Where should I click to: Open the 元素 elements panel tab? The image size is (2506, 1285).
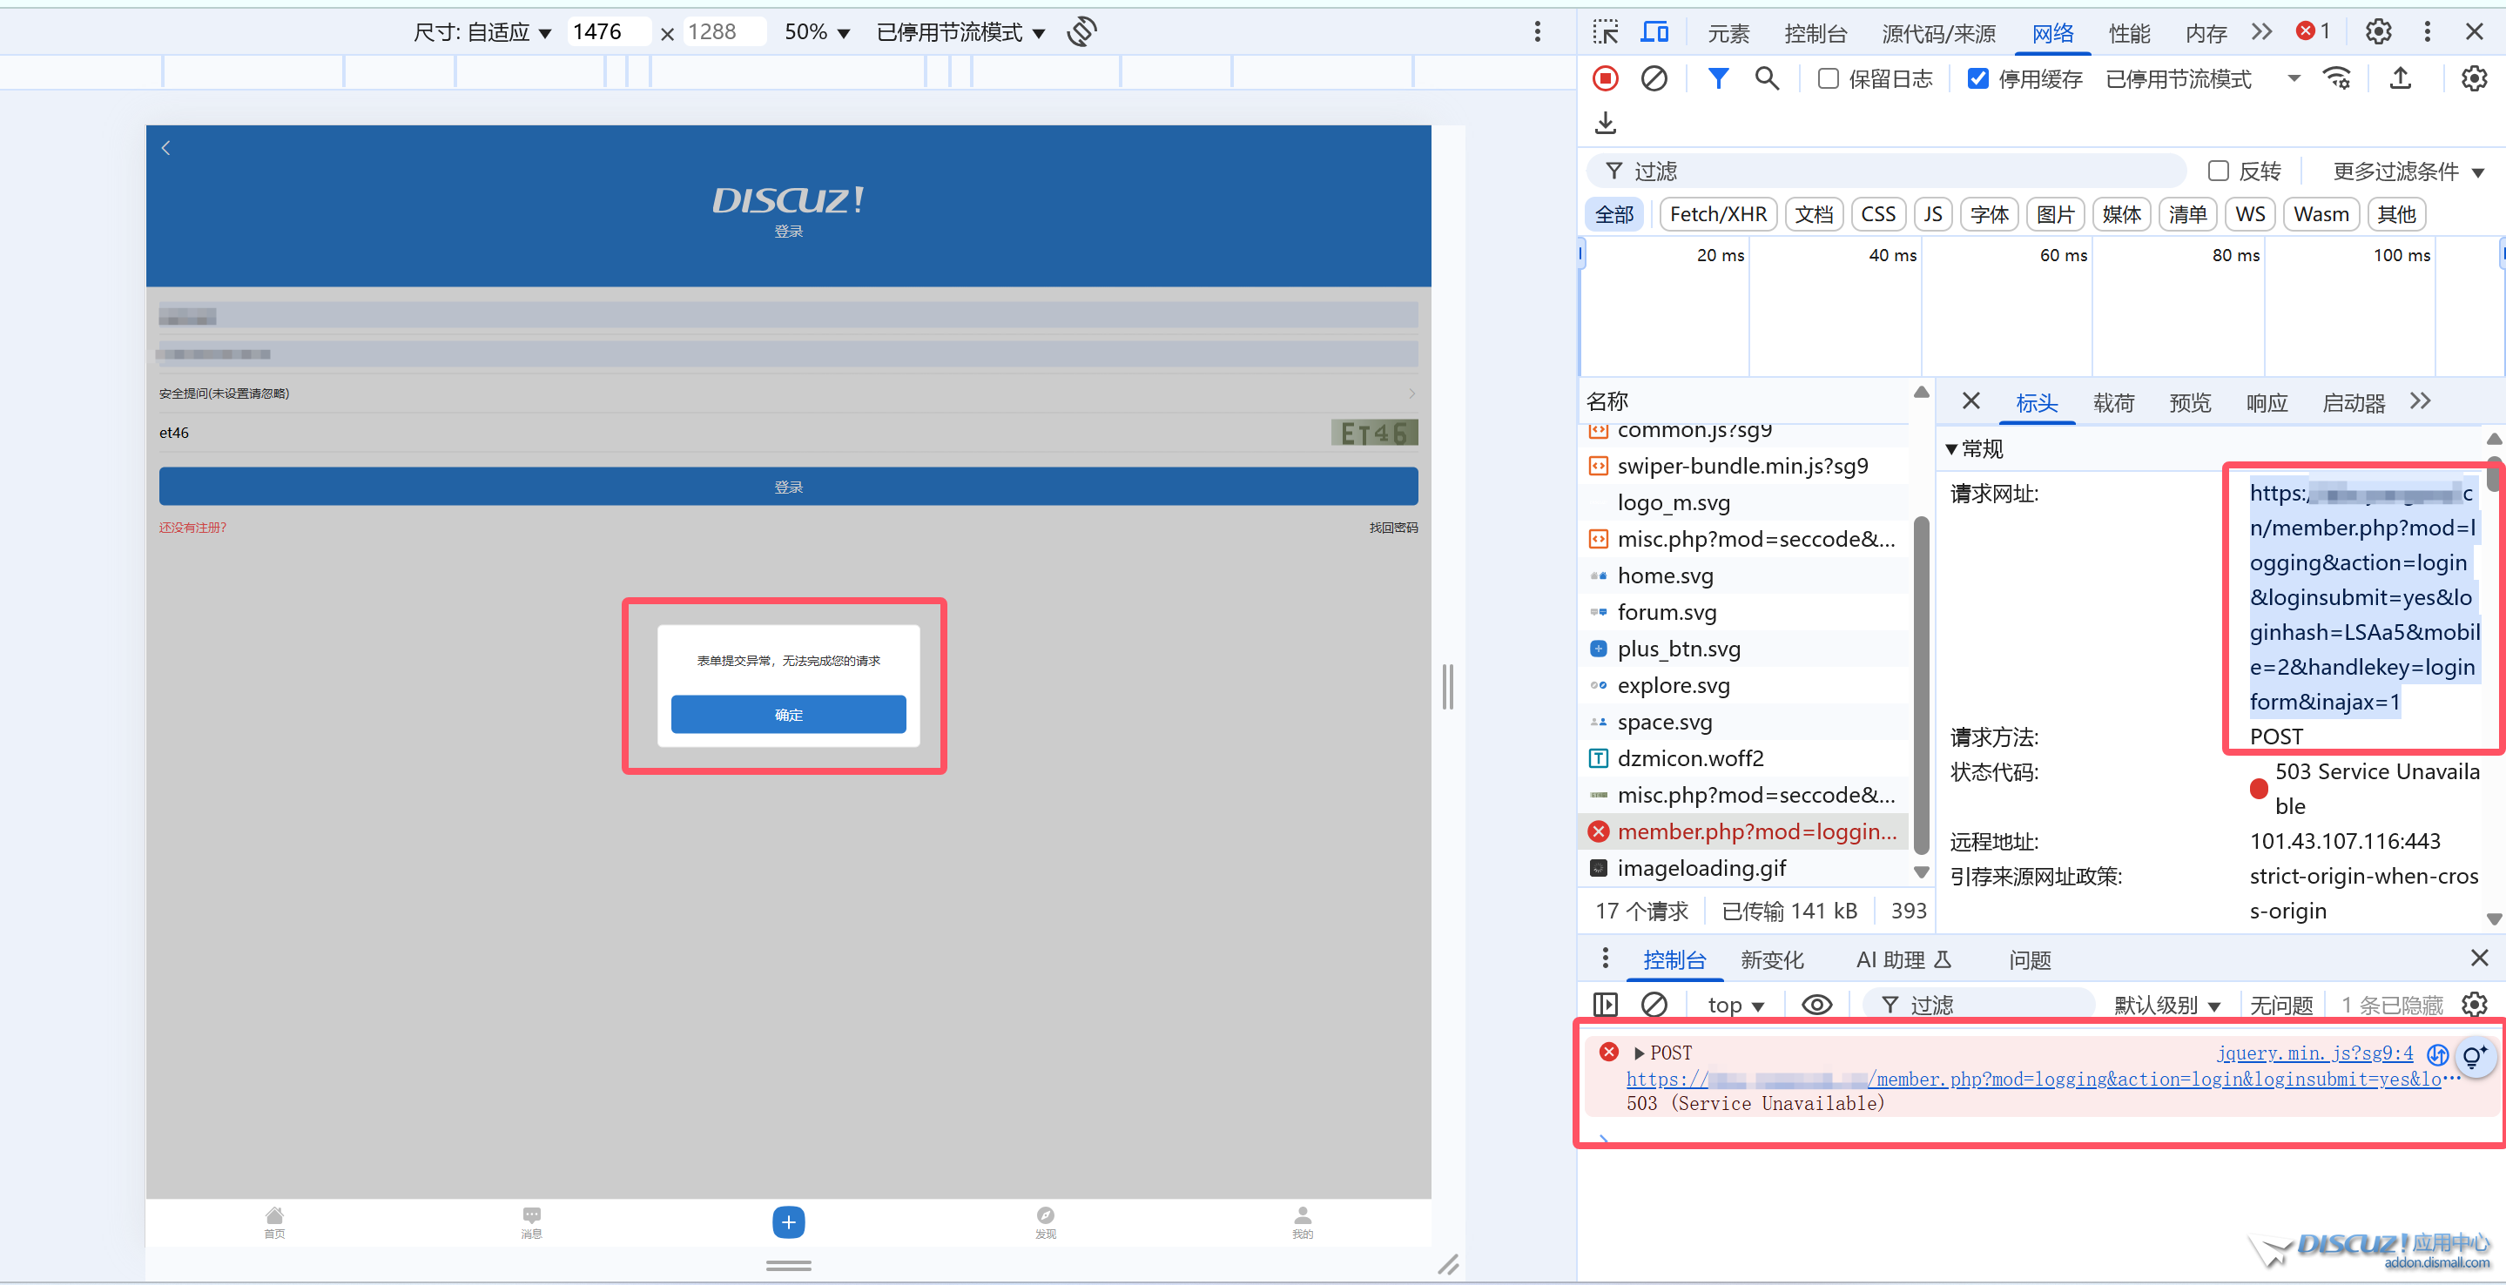pyautogui.click(x=1728, y=33)
